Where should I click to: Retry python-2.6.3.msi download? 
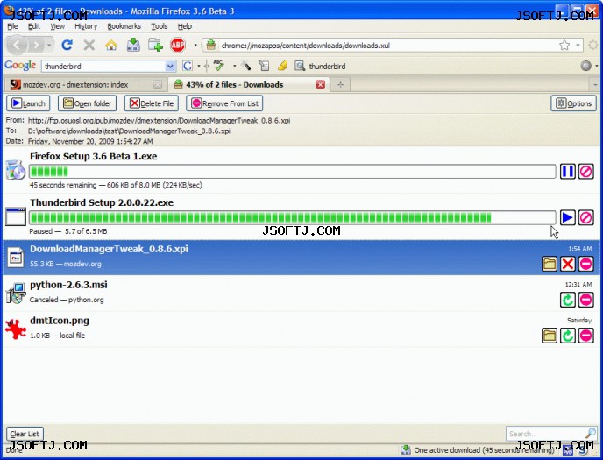568,300
